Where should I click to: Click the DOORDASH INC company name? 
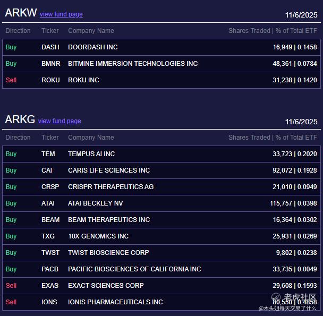(93, 47)
